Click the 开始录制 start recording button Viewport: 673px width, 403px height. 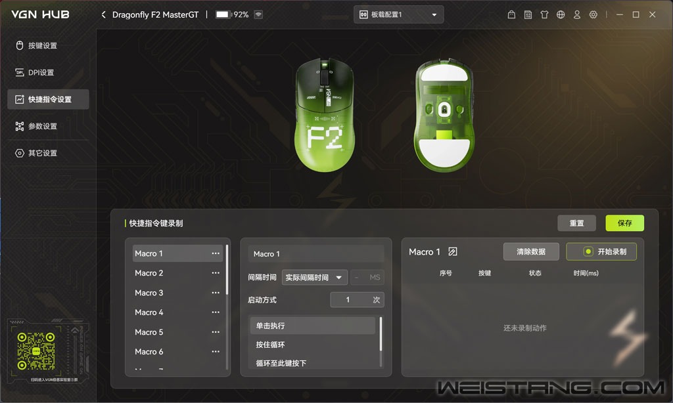[601, 251]
